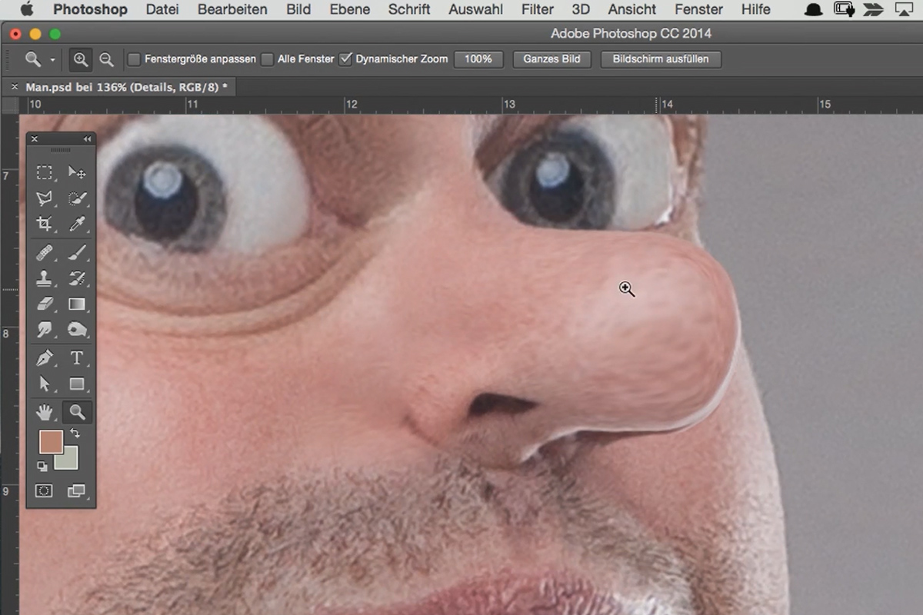
Task: Open the Ebene menu
Action: click(x=349, y=9)
